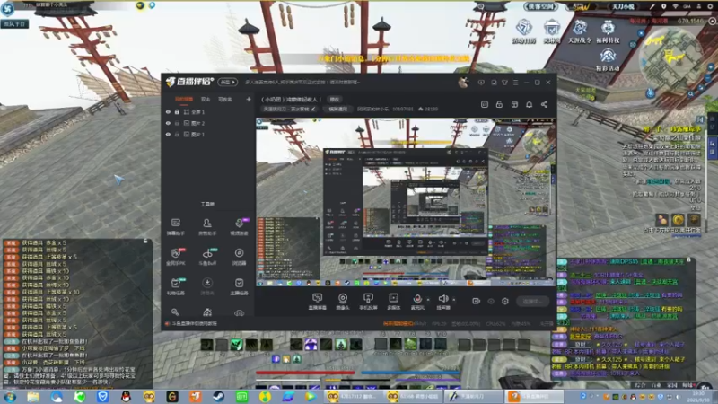
Task: Click the game minimap
Action: pos(671,59)
